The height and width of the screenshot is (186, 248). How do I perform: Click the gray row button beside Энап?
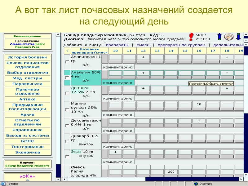point(105,153)
